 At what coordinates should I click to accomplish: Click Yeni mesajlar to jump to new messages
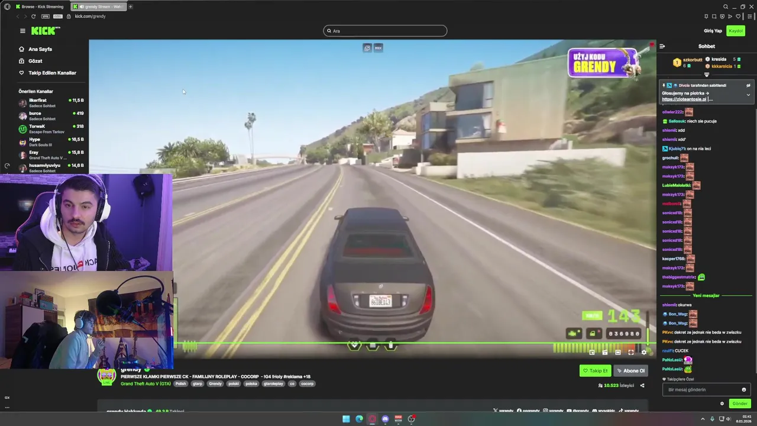click(x=706, y=295)
